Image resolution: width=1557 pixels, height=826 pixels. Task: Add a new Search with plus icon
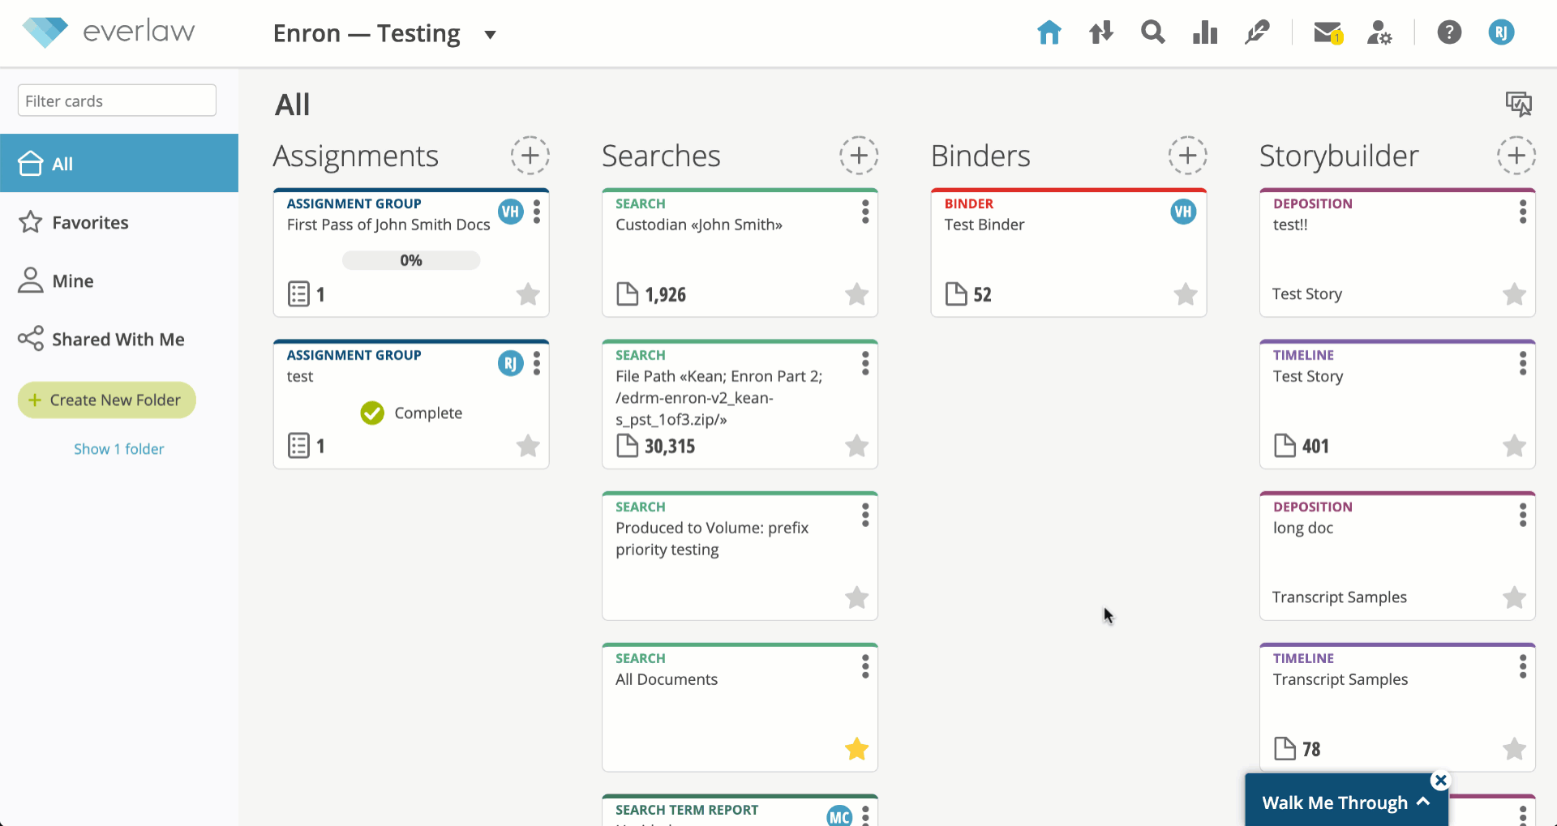tap(859, 155)
